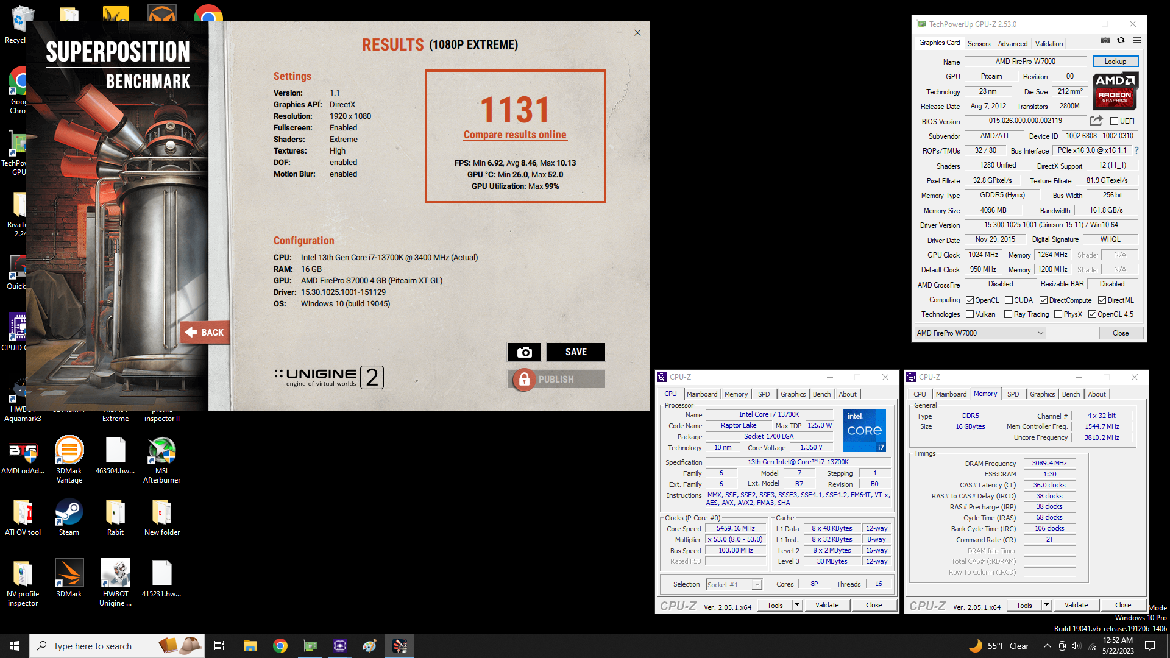Click the Superposition screenshot camera button
This screenshot has height=658, width=1170.
(x=524, y=352)
